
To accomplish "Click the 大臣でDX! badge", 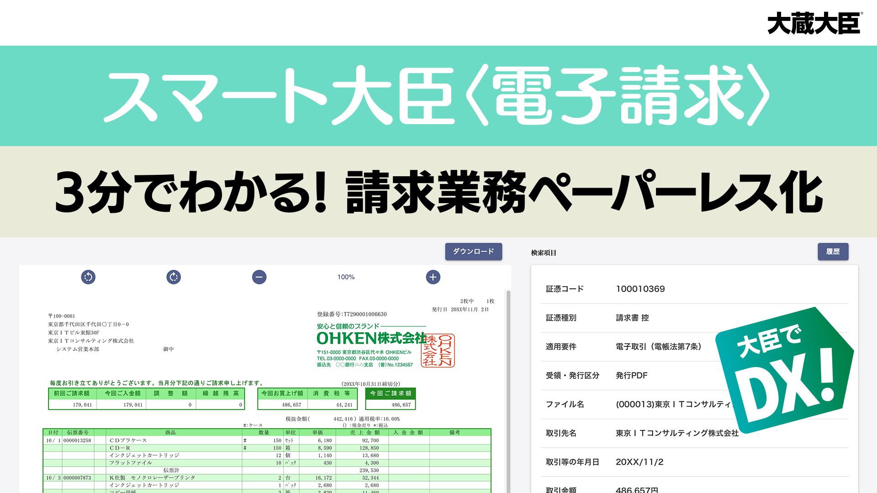I will 786,371.
